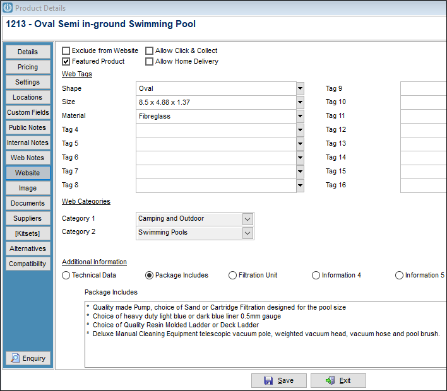This screenshot has height=391, width=447.
Task: Click the Save button
Action: tap(279, 380)
